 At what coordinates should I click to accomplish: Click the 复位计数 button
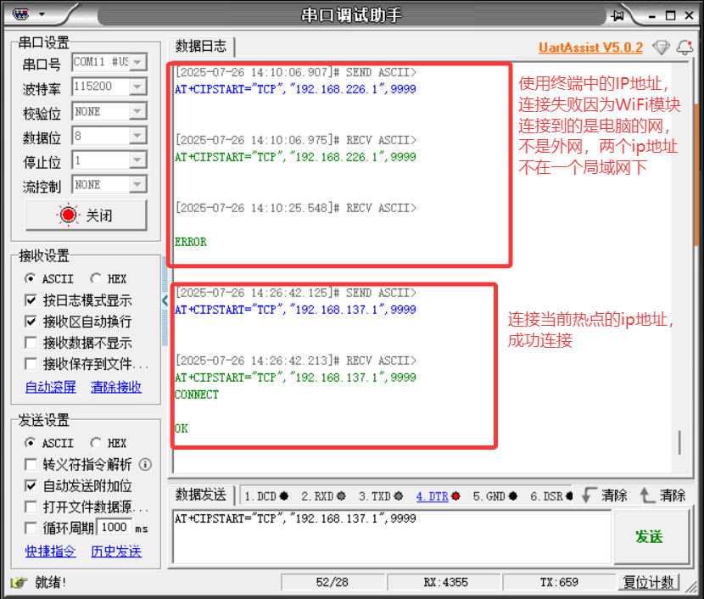pyautogui.click(x=649, y=582)
